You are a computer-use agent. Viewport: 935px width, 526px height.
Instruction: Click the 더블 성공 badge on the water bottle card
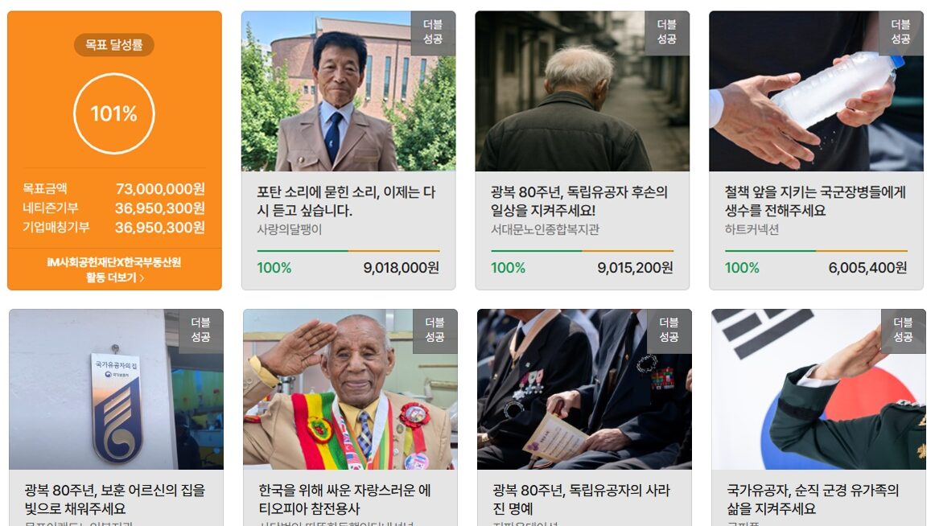[x=900, y=32]
